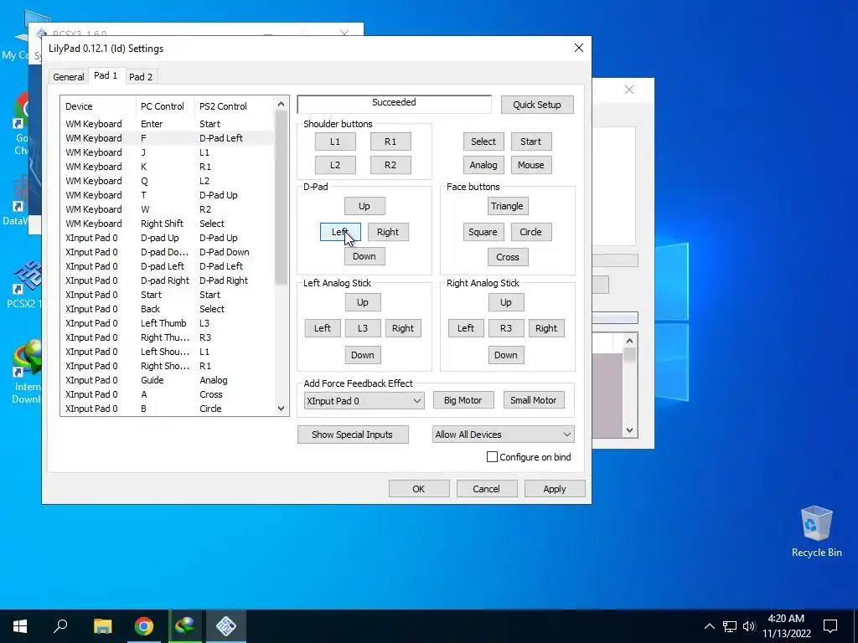Image resolution: width=858 pixels, height=643 pixels.
Task: Switch to the Pad 2 tab
Action: click(x=141, y=76)
